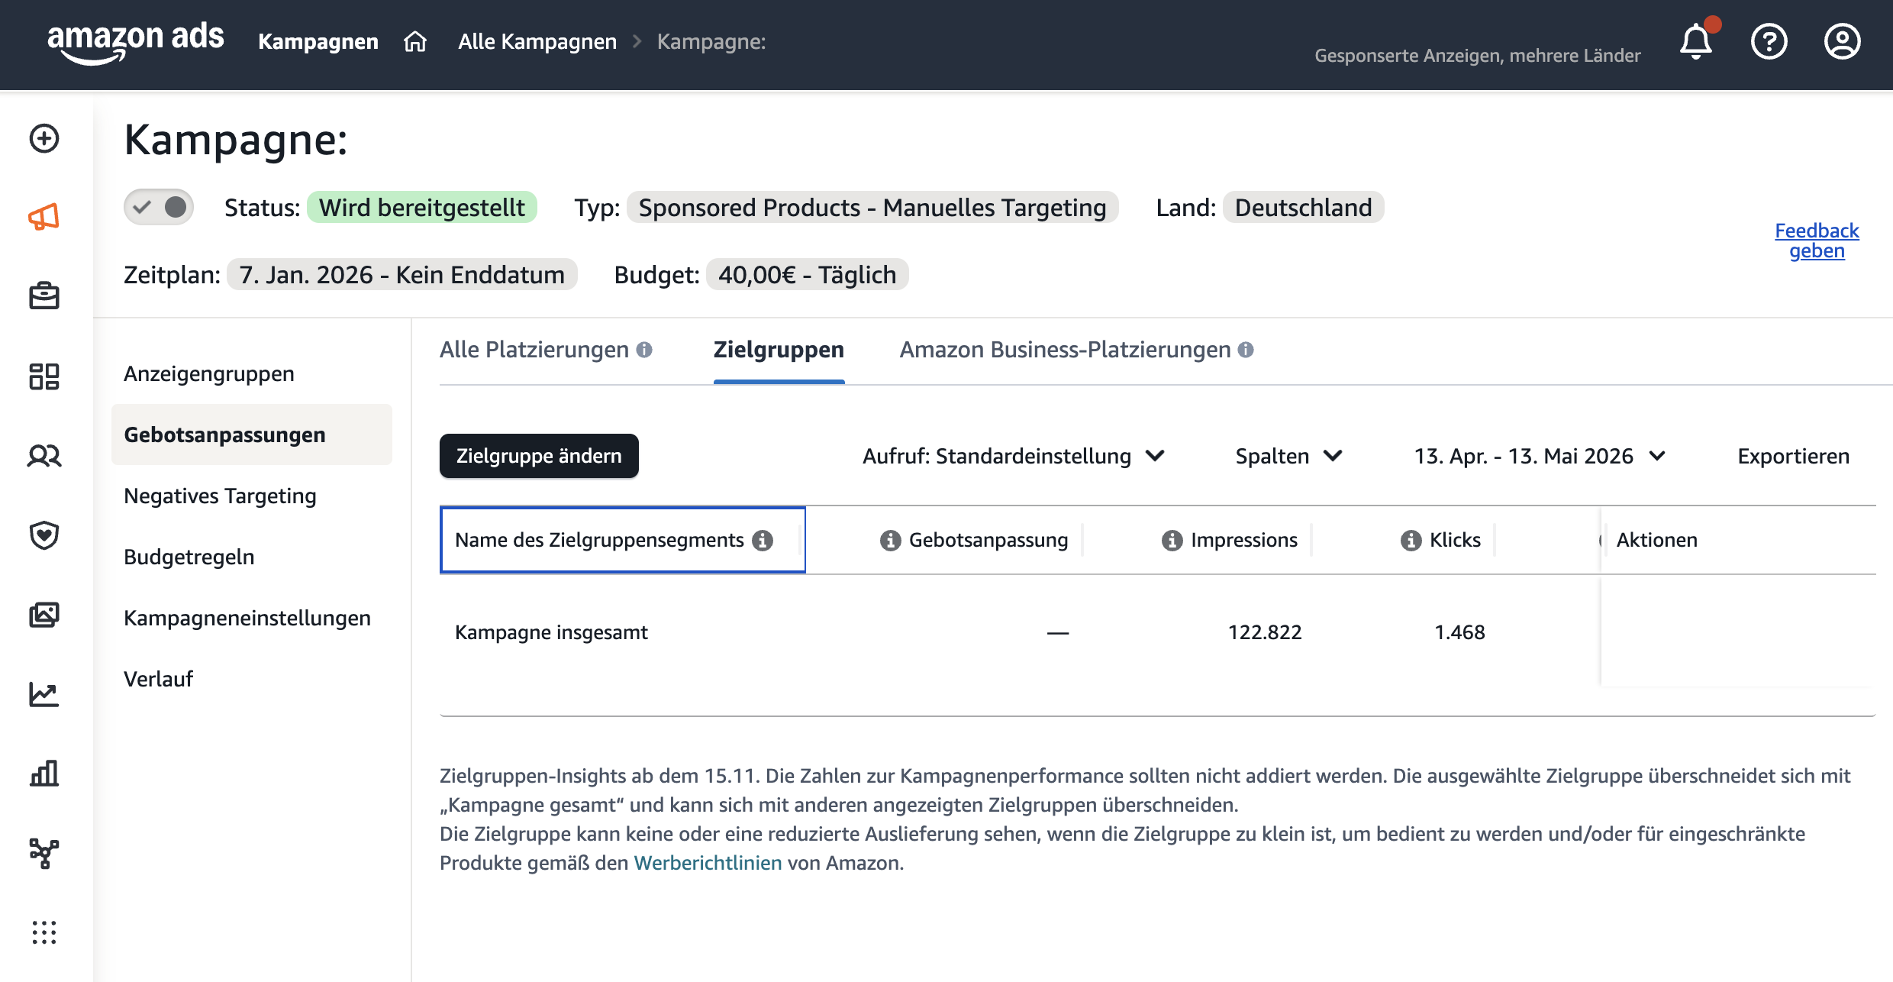The height and width of the screenshot is (982, 1893).
Task: Click the create plus icon in sidebar
Action: point(44,138)
